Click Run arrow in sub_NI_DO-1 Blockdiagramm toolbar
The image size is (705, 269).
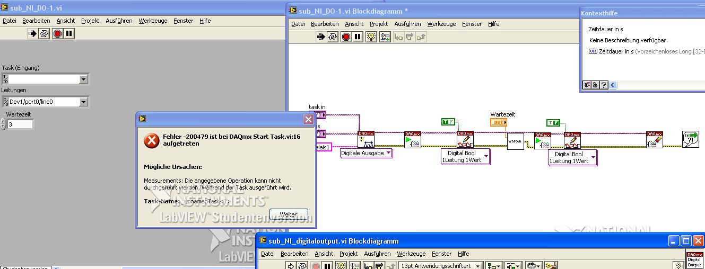click(x=321, y=37)
